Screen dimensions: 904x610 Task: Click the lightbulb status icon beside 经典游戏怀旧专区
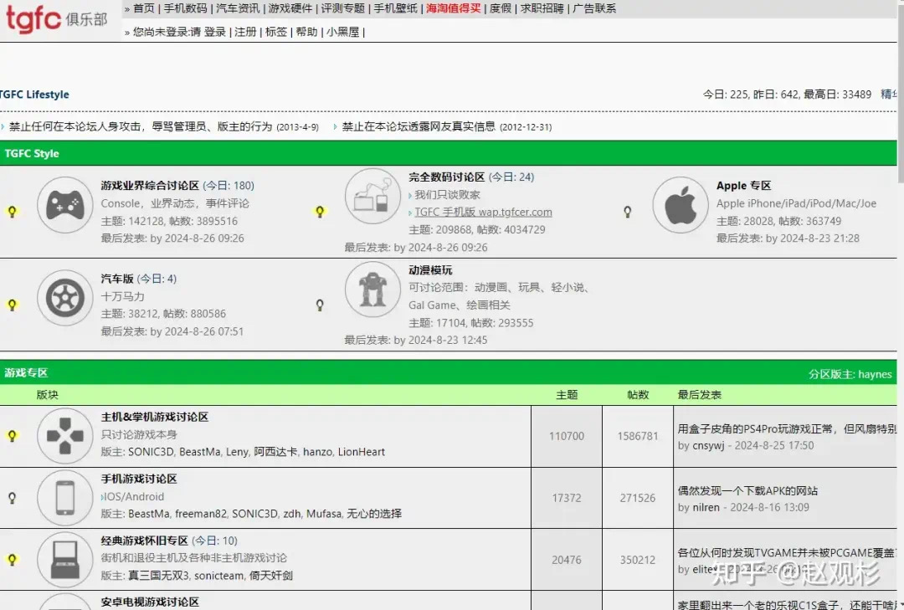coord(12,559)
